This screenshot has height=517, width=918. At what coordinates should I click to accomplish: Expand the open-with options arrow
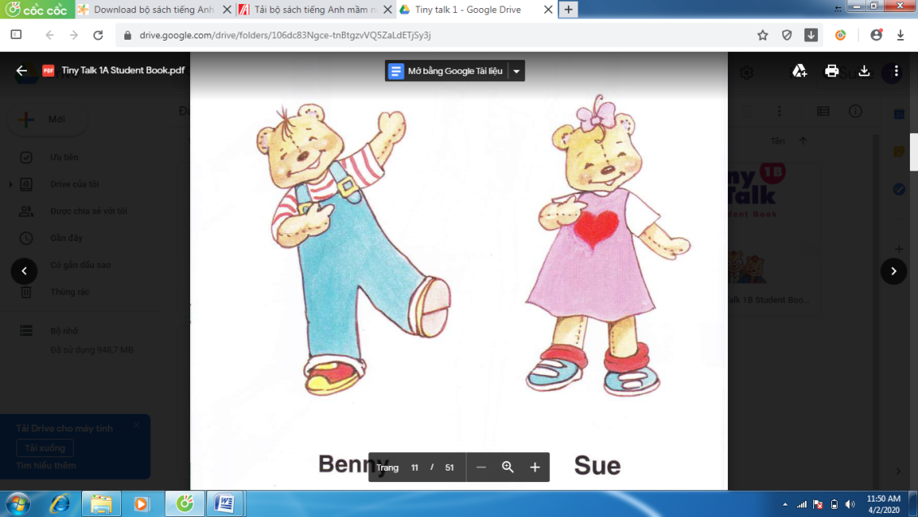click(x=517, y=71)
